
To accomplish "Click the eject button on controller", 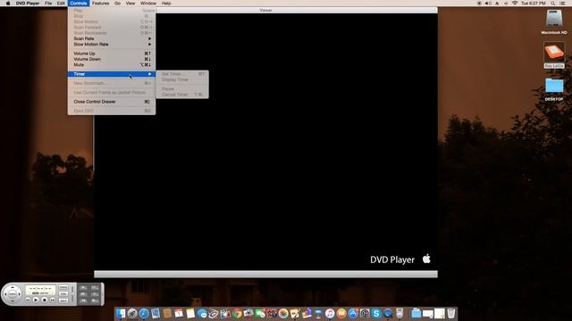I will [63, 300].
